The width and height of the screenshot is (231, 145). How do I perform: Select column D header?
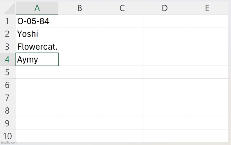click(x=165, y=8)
